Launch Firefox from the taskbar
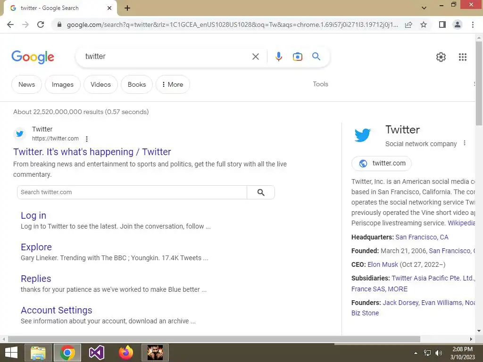The width and height of the screenshot is (483, 362). (x=126, y=353)
